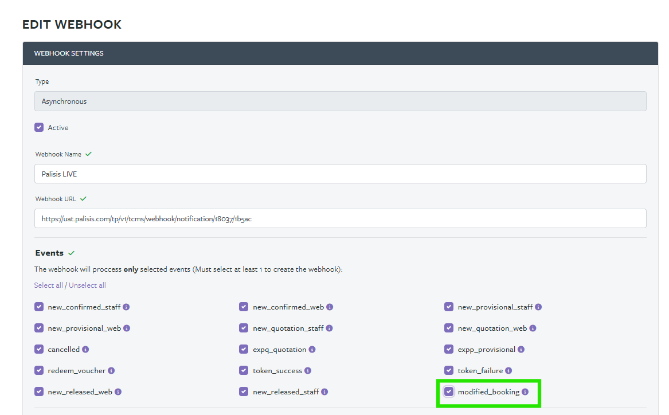Toggle new_released_web checkbox

coord(39,391)
